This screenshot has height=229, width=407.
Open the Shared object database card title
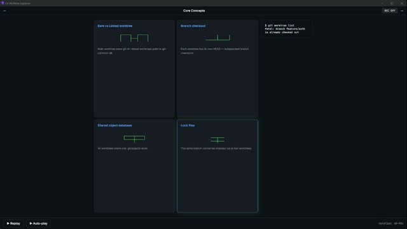pos(114,125)
